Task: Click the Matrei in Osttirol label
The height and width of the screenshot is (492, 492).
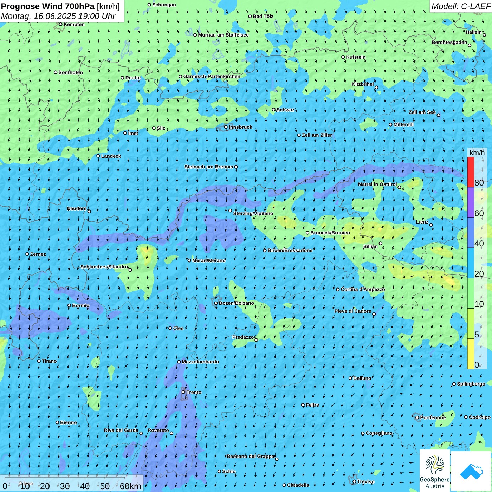Action: tap(377, 184)
